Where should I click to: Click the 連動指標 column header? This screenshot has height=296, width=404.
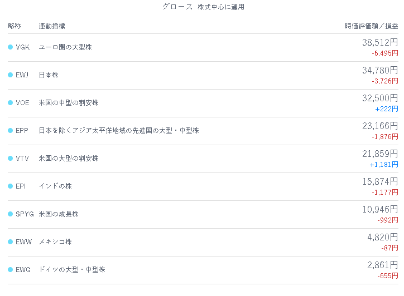click(52, 26)
